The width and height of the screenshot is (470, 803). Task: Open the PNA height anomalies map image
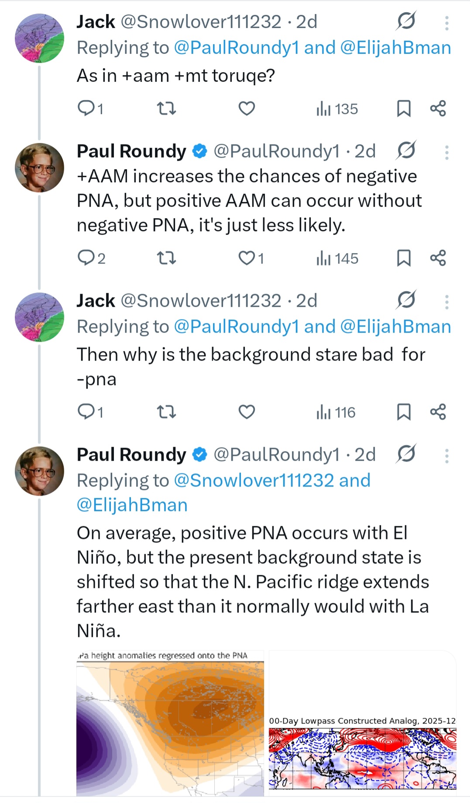click(x=170, y=725)
